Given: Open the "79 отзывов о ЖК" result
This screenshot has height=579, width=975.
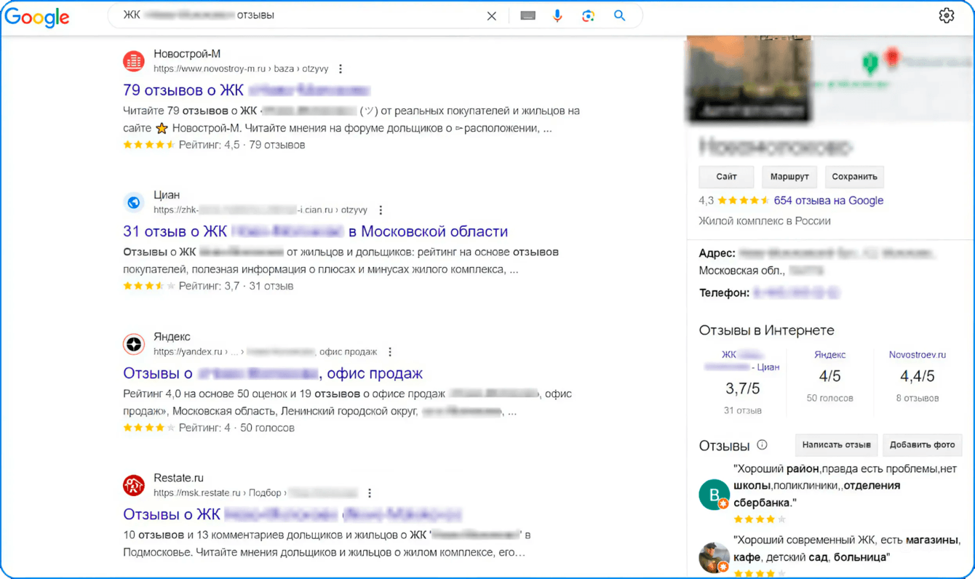Looking at the screenshot, I should point(247,90).
